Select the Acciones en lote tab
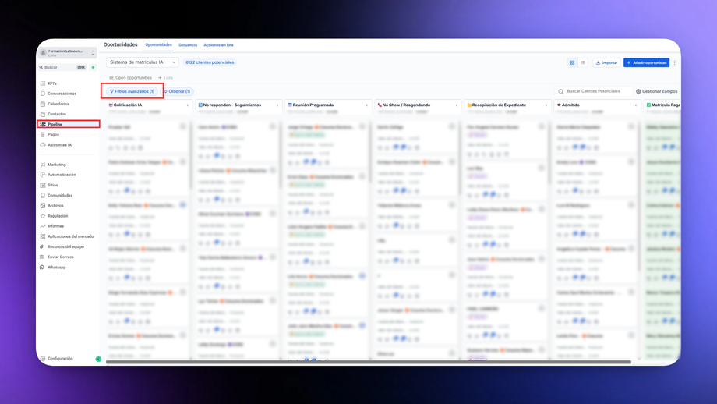 point(218,44)
